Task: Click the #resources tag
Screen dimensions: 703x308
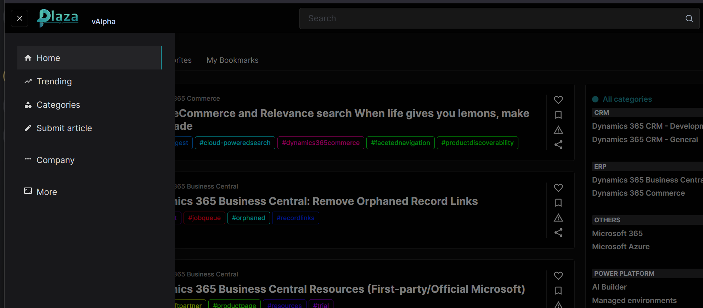Action: pyautogui.click(x=285, y=304)
